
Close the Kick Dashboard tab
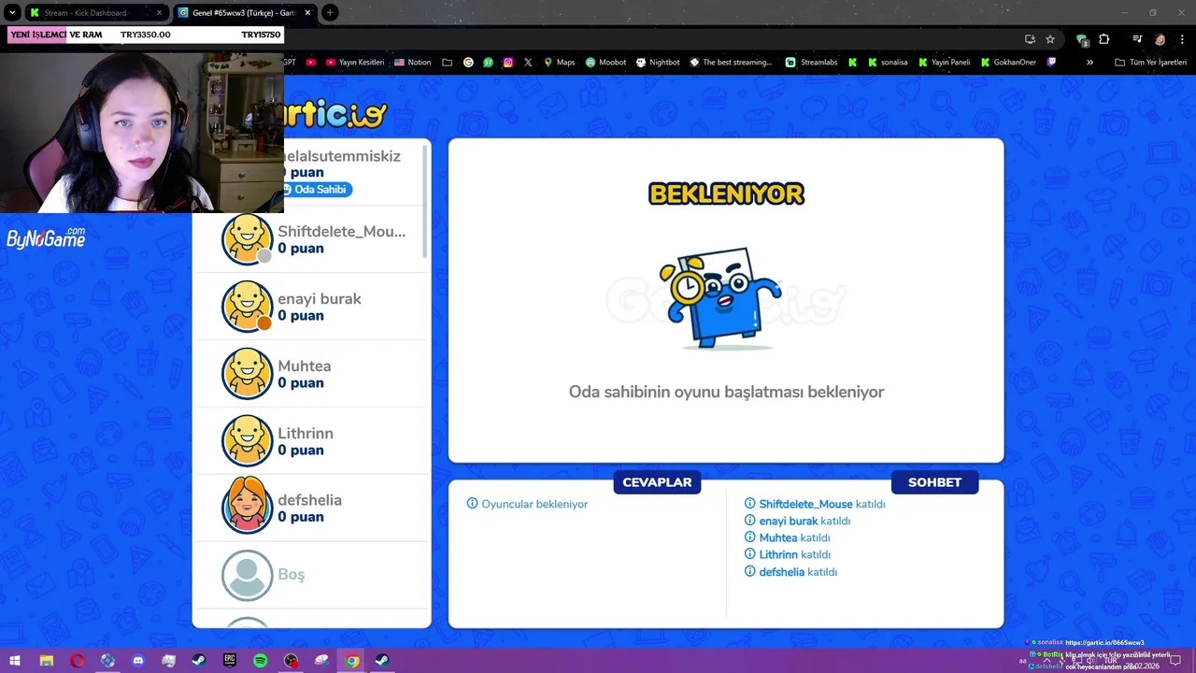(x=159, y=13)
